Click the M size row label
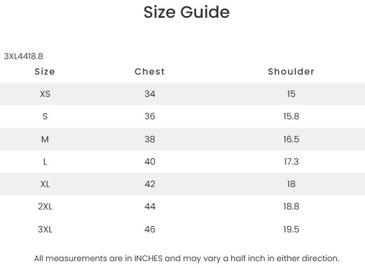Screen dimensions: 365x268 click(x=45, y=139)
